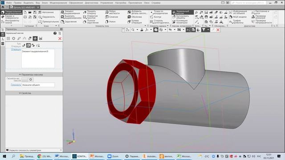The image size is (285, 160).
Task: Switch to Инструменты эскиза toolset
Action: tap(10, 22)
